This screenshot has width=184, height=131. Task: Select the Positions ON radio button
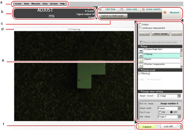[160, 112]
